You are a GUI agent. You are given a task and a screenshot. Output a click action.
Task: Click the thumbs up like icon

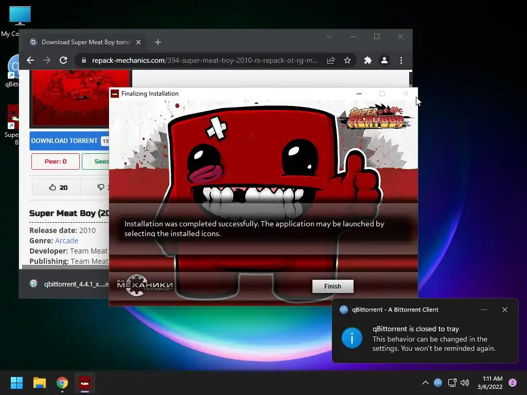tap(52, 187)
